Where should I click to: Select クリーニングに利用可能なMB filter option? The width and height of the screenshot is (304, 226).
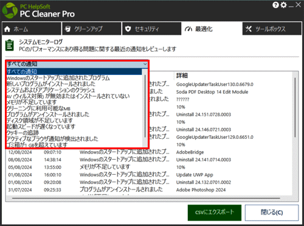pos(74,108)
